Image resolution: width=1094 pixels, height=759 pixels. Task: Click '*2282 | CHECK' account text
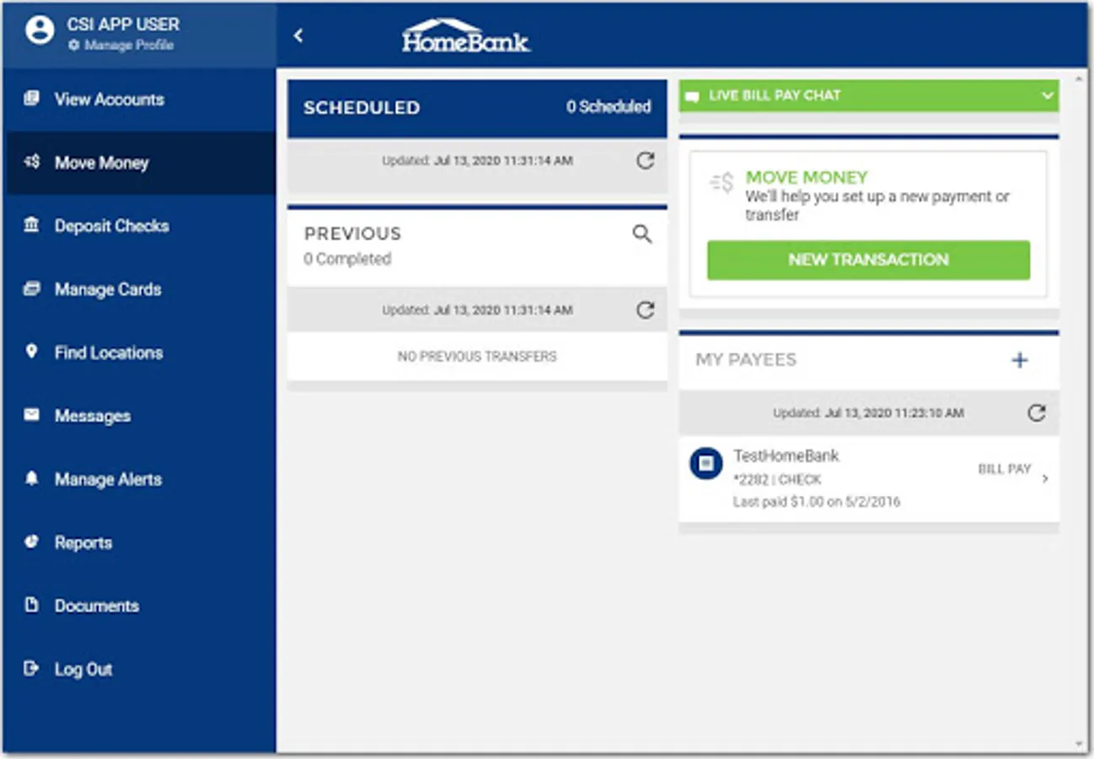pos(777,480)
